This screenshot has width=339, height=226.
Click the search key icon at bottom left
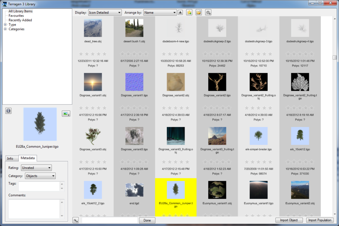coord(75,220)
